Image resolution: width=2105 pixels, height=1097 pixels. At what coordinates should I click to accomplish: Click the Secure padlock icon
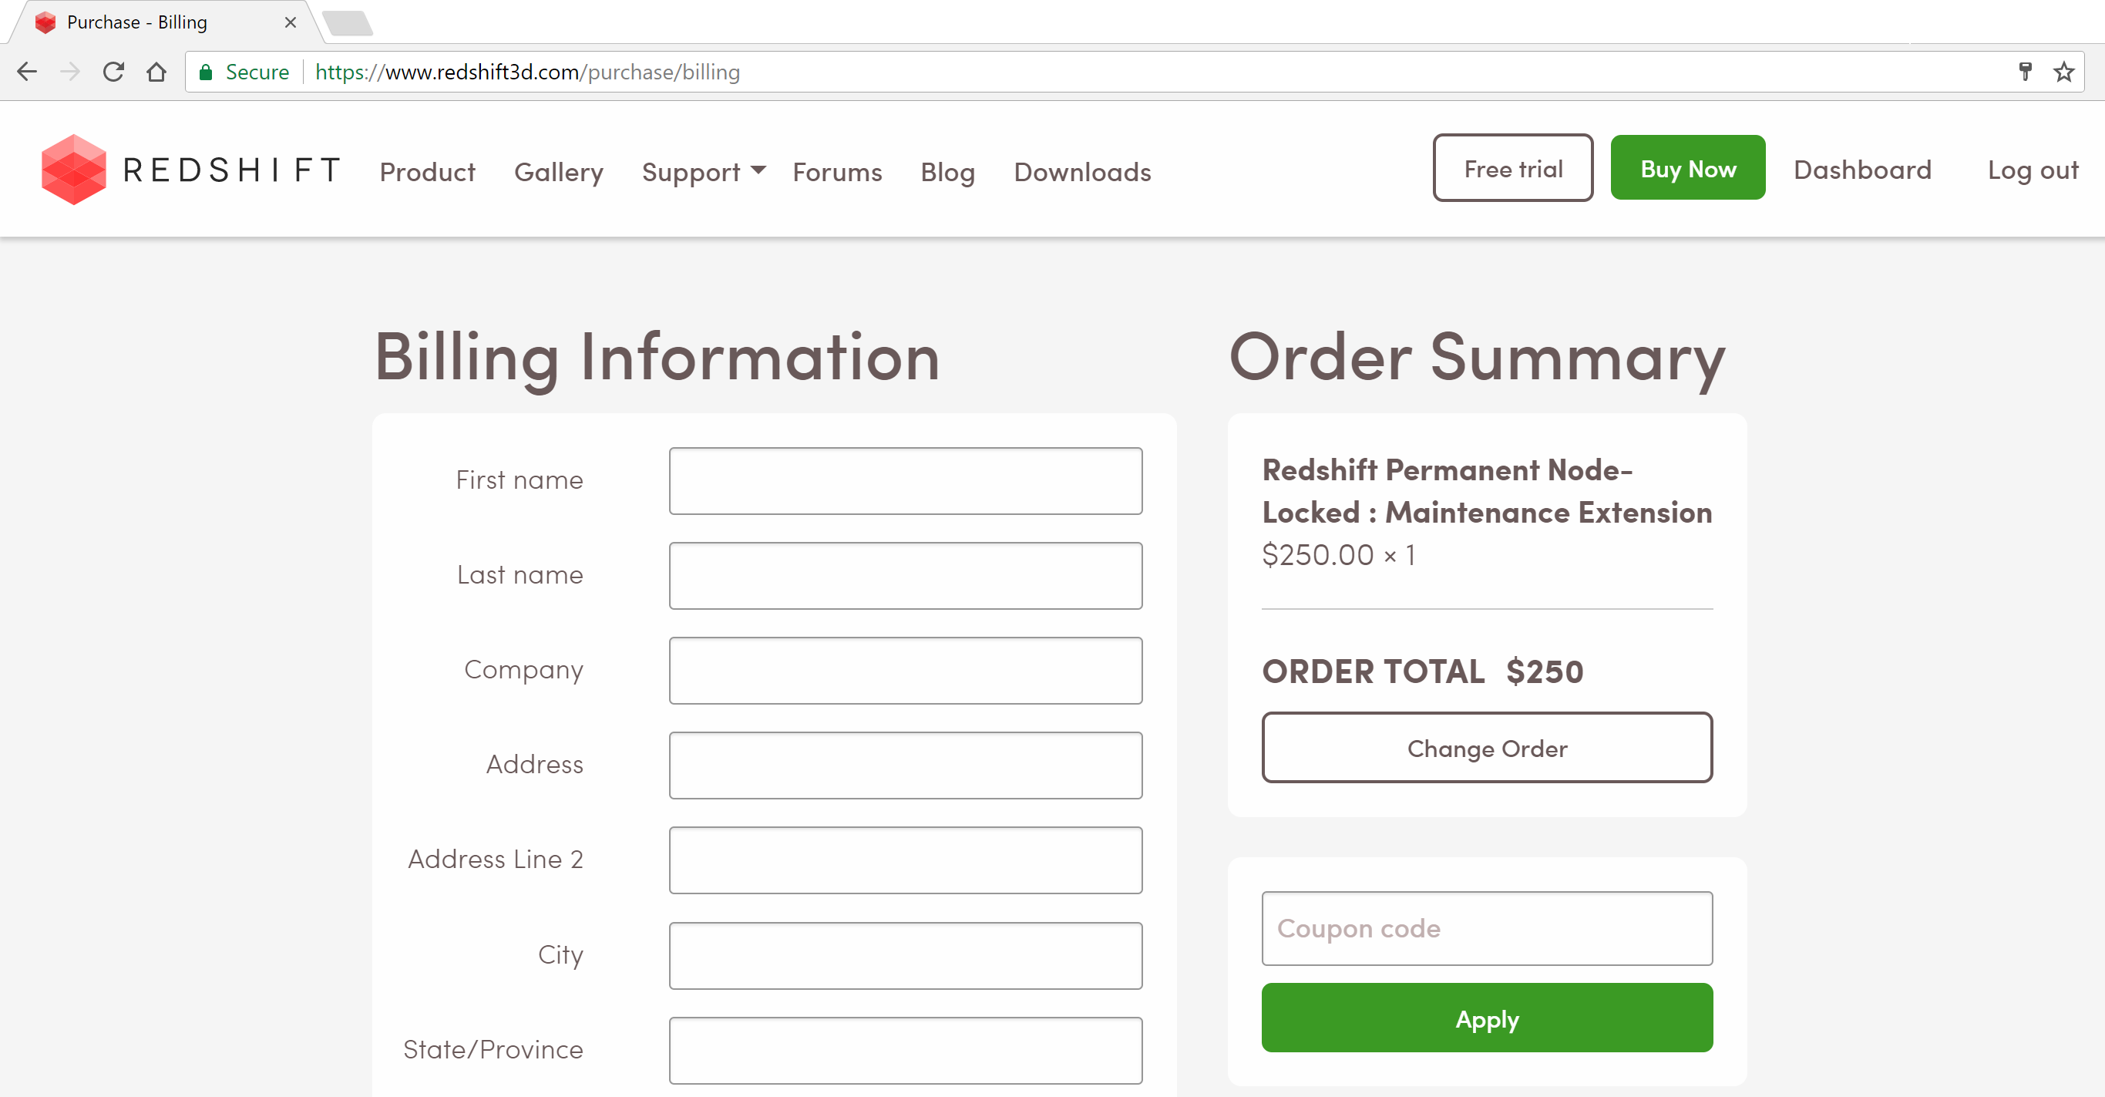[206, 72]
